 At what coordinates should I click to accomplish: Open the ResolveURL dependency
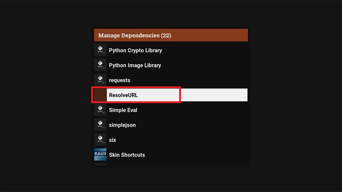click(x=171, y=95)
